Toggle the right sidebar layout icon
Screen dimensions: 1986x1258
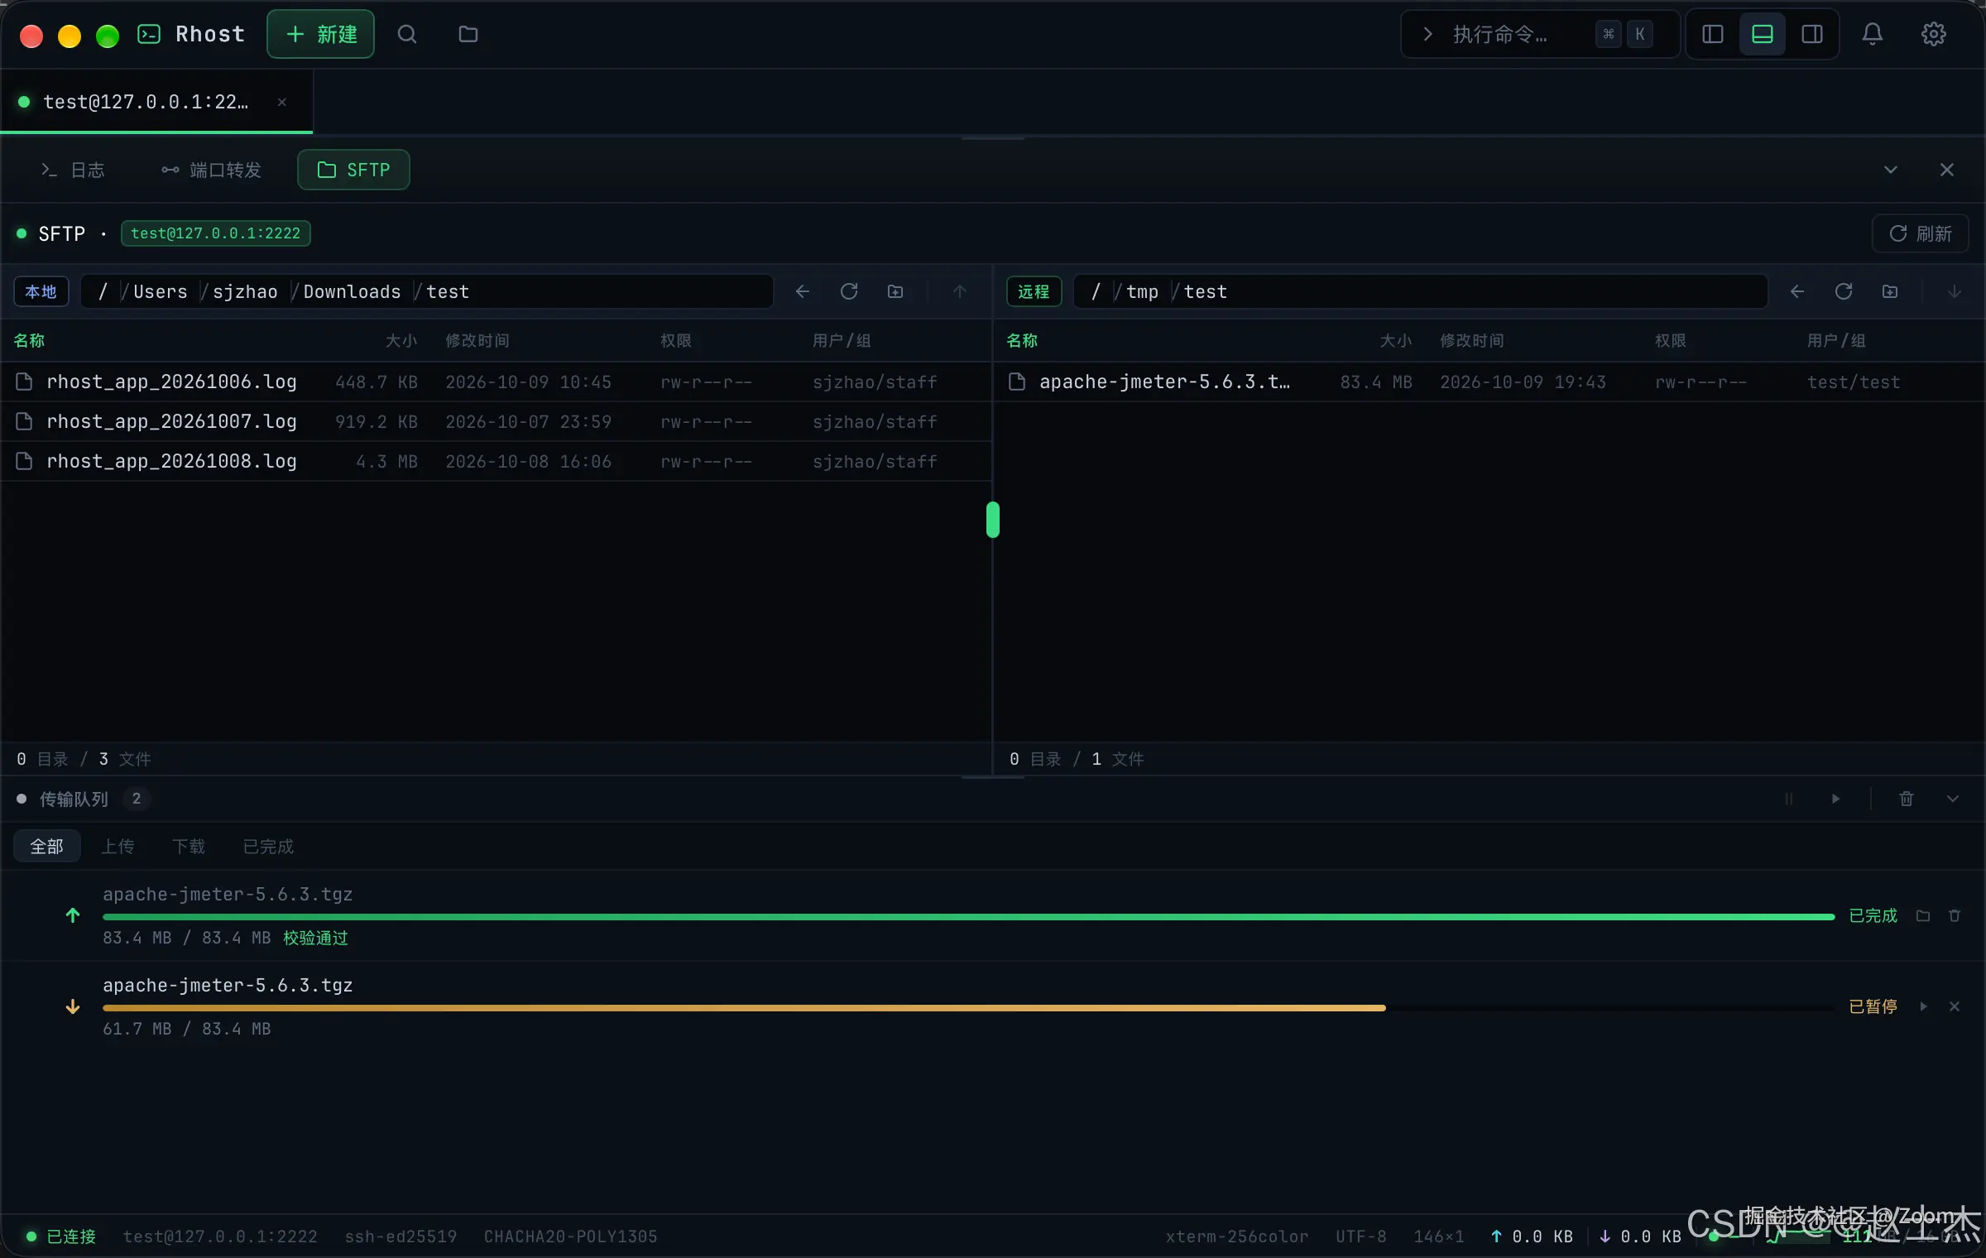coord(1812,34)
